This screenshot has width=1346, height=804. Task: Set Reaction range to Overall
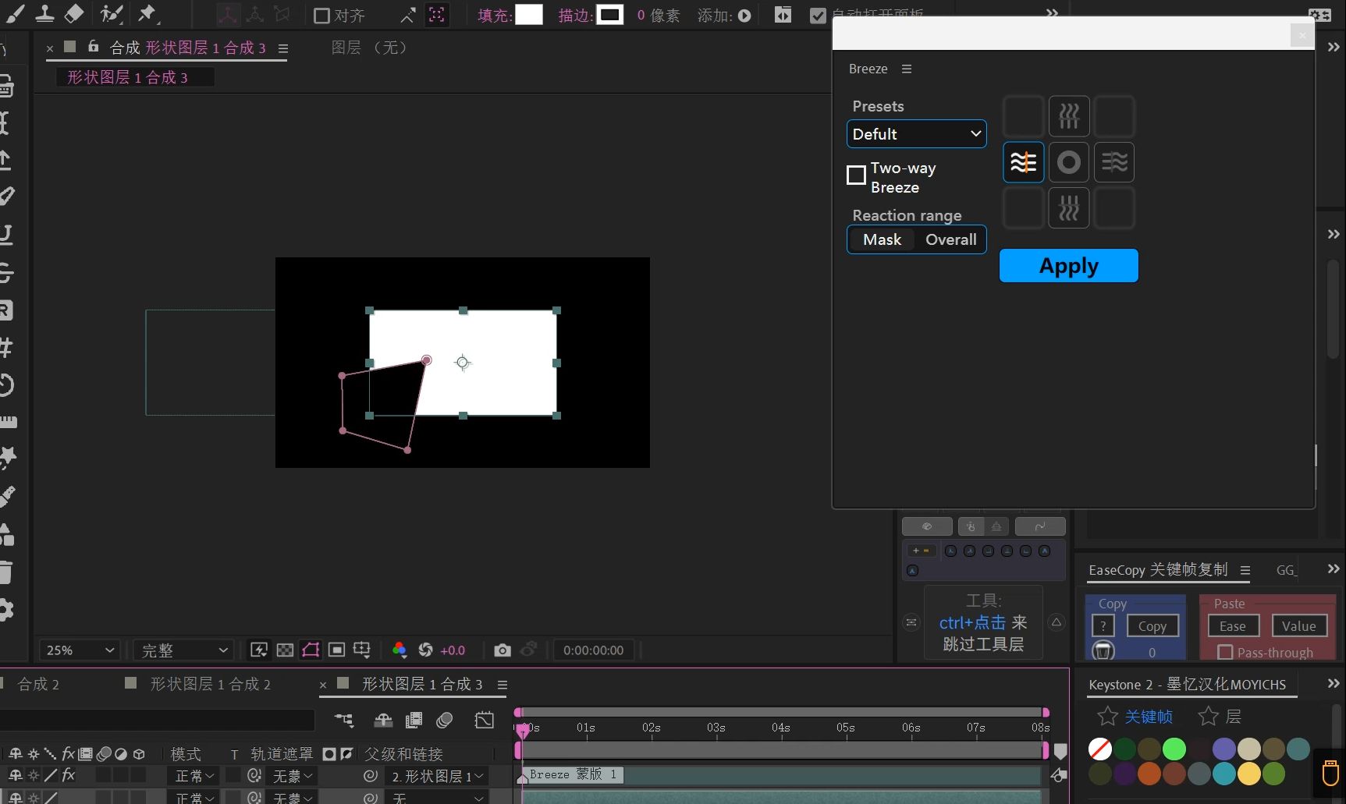[x=950, y=239]
